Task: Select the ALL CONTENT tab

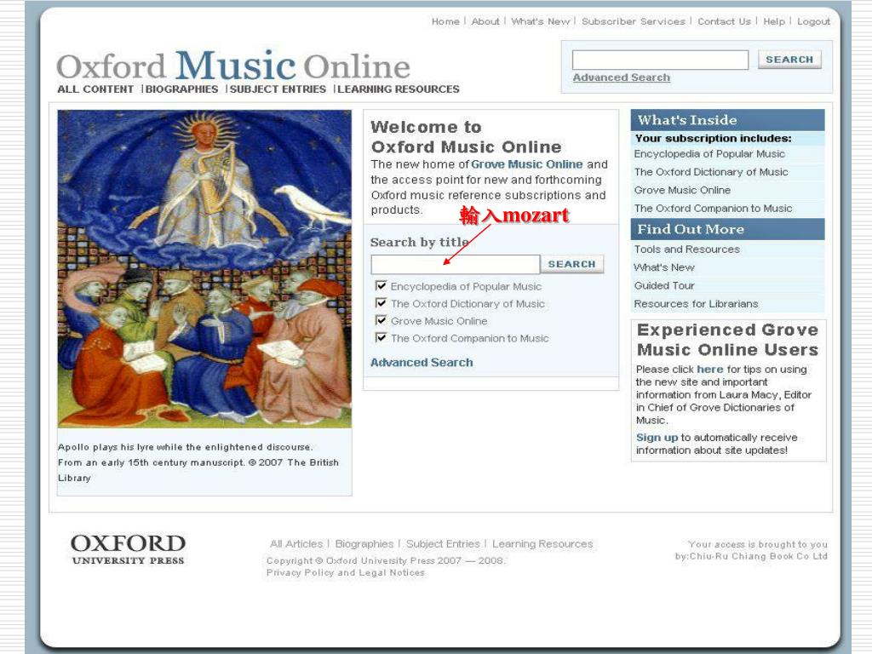Action: click(95, 89)
